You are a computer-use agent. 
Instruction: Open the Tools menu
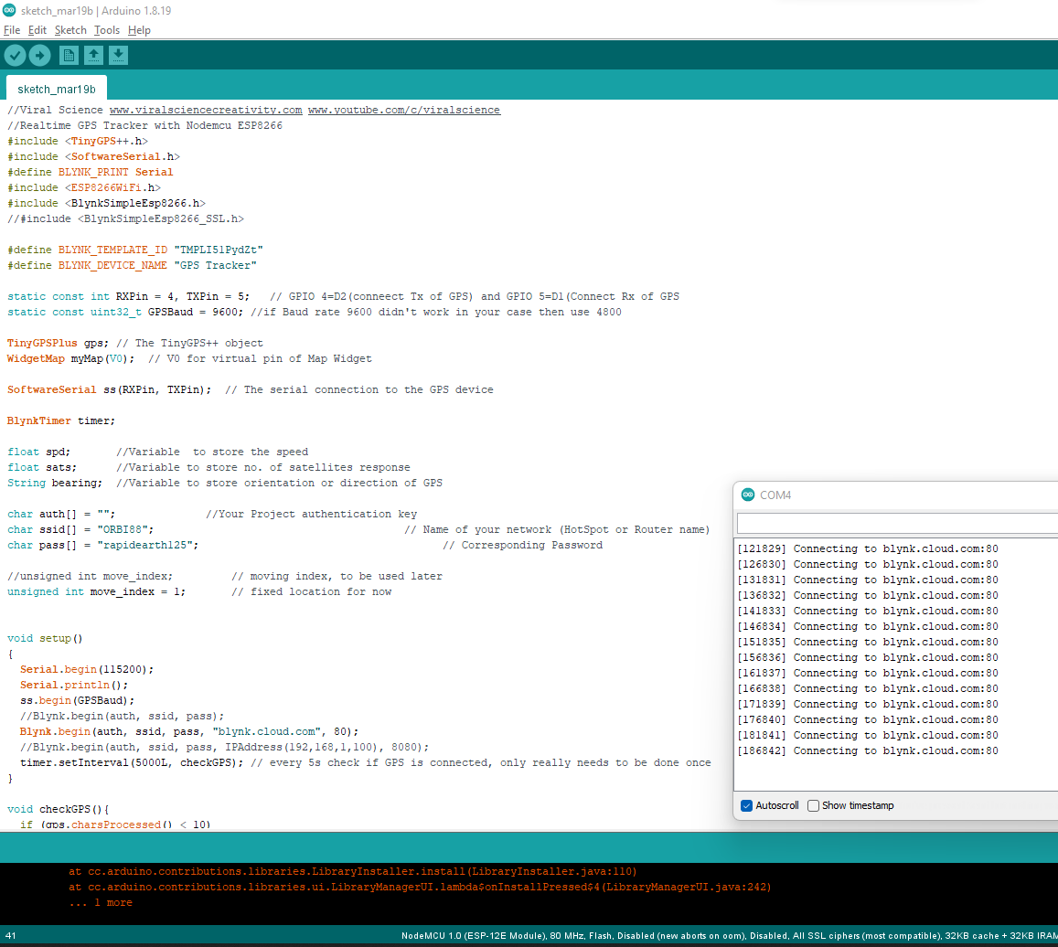coord(107,30)
